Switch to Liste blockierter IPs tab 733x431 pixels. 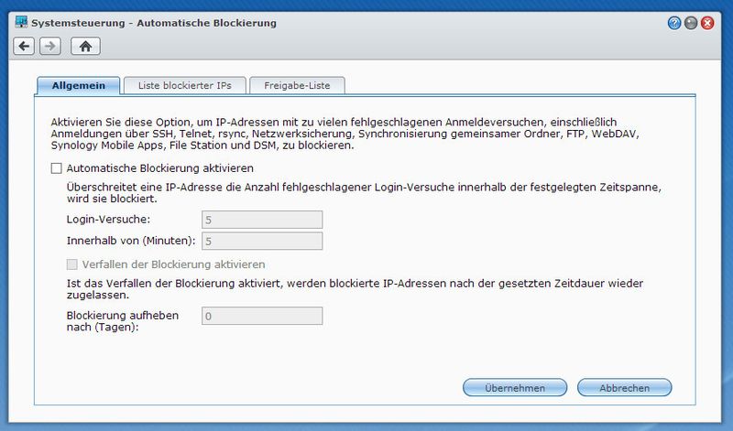tap(185, 85)
